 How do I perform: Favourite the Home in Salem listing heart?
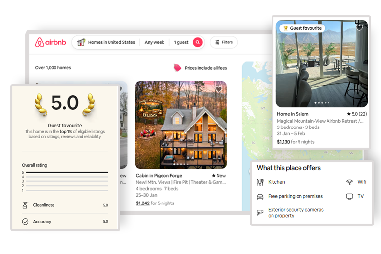(x=359, y=28)
